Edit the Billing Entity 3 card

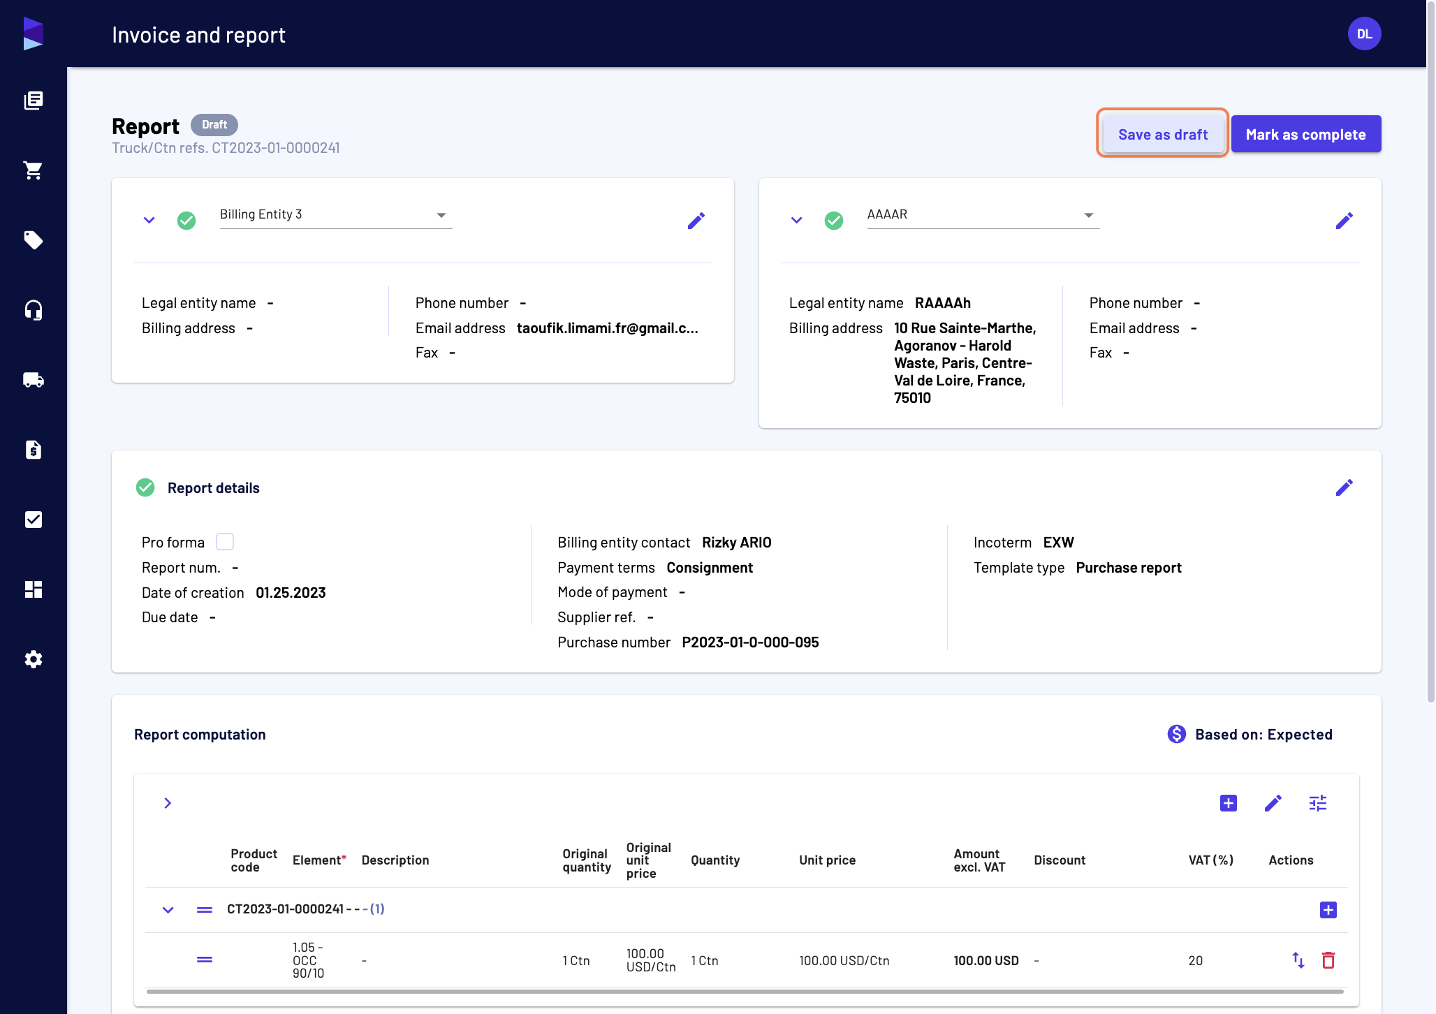point(696,221)
